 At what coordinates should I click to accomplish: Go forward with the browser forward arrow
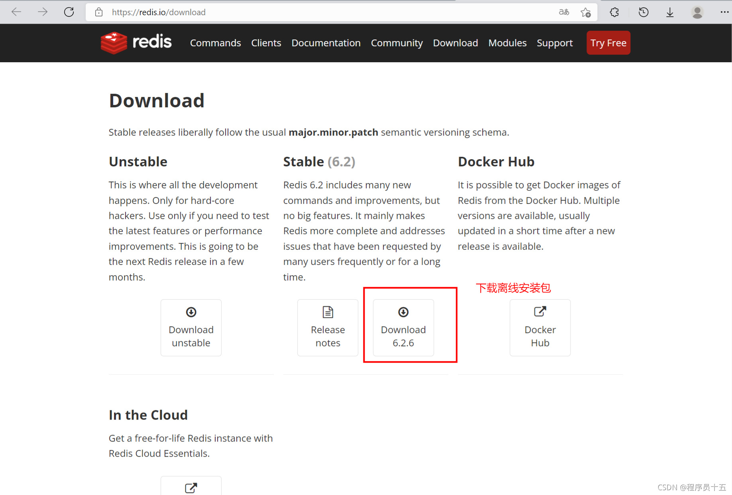tap(43, 12)
